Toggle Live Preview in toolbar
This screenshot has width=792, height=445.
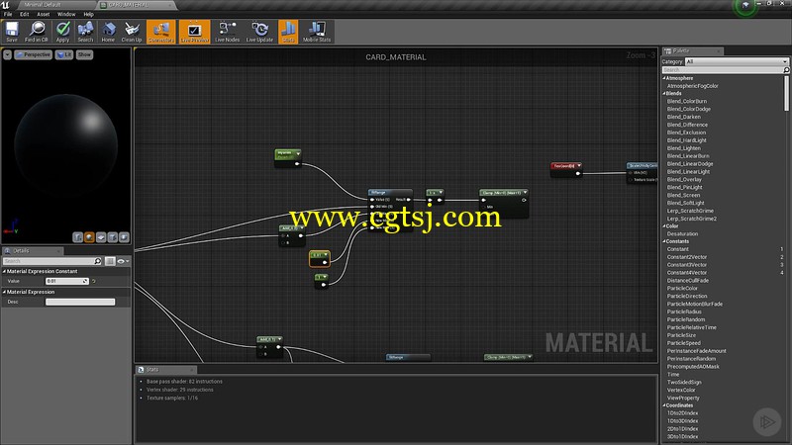tap(194, 32)
